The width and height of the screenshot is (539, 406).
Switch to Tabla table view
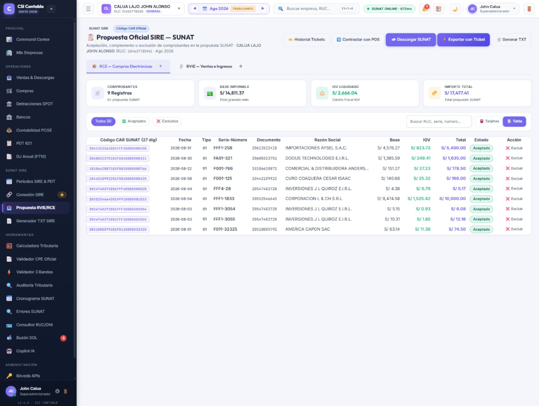click(x=515, y=121)
